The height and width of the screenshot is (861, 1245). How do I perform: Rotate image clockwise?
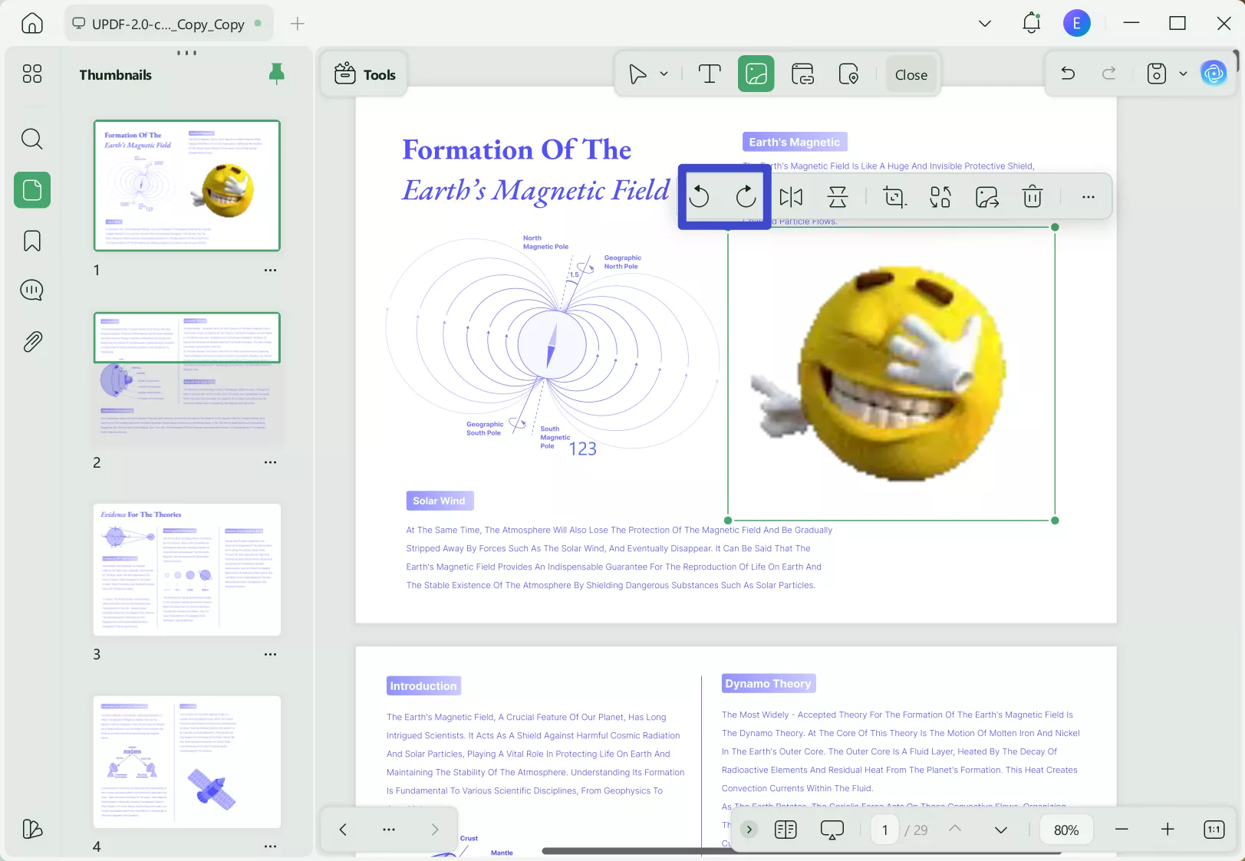click(746, 197)
